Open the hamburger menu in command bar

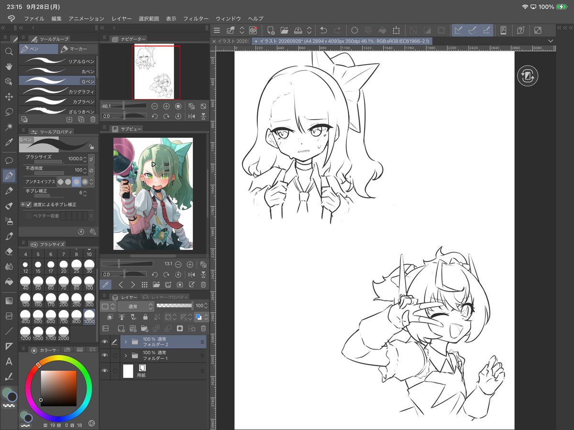point(217,30)
